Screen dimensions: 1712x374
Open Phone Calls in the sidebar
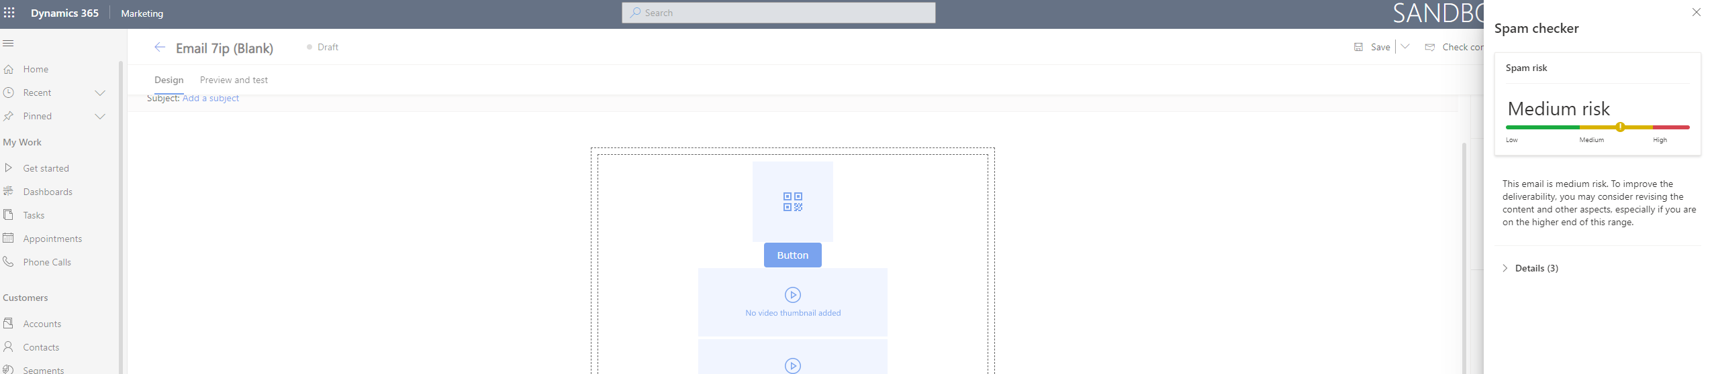(x=47, y=262)
